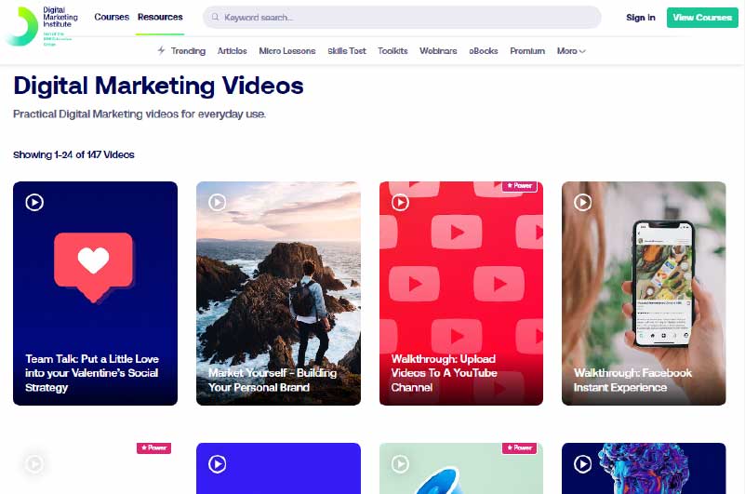
Task: Click the Trending lightning bolt icon
Action: coord(162,50)
